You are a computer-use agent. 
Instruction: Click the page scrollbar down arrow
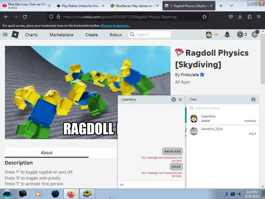(263, 187)
